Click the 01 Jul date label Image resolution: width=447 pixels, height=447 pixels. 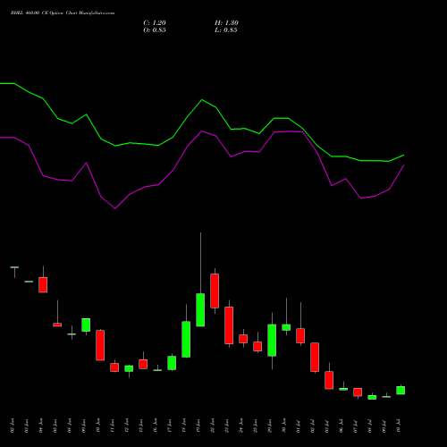299,426
